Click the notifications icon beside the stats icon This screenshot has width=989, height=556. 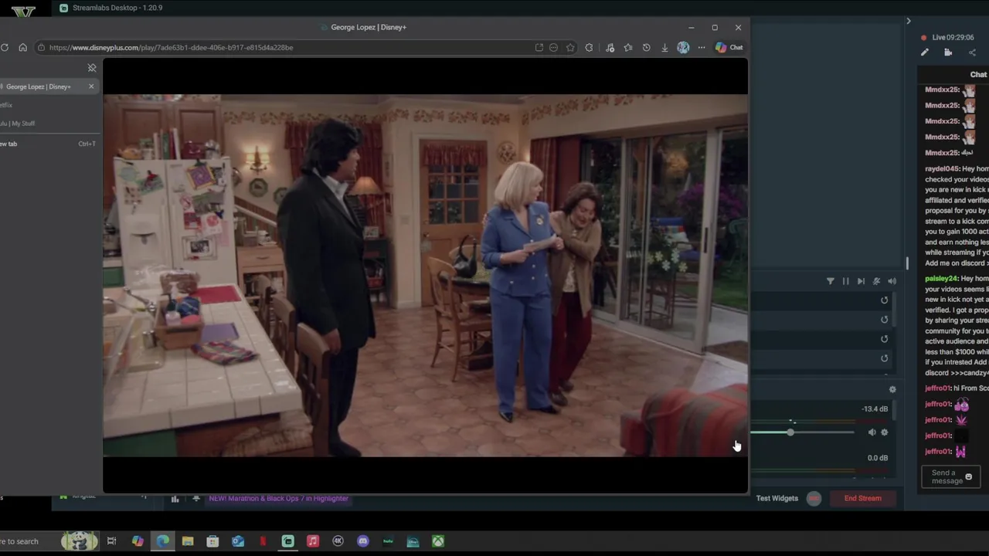point(196,499)
